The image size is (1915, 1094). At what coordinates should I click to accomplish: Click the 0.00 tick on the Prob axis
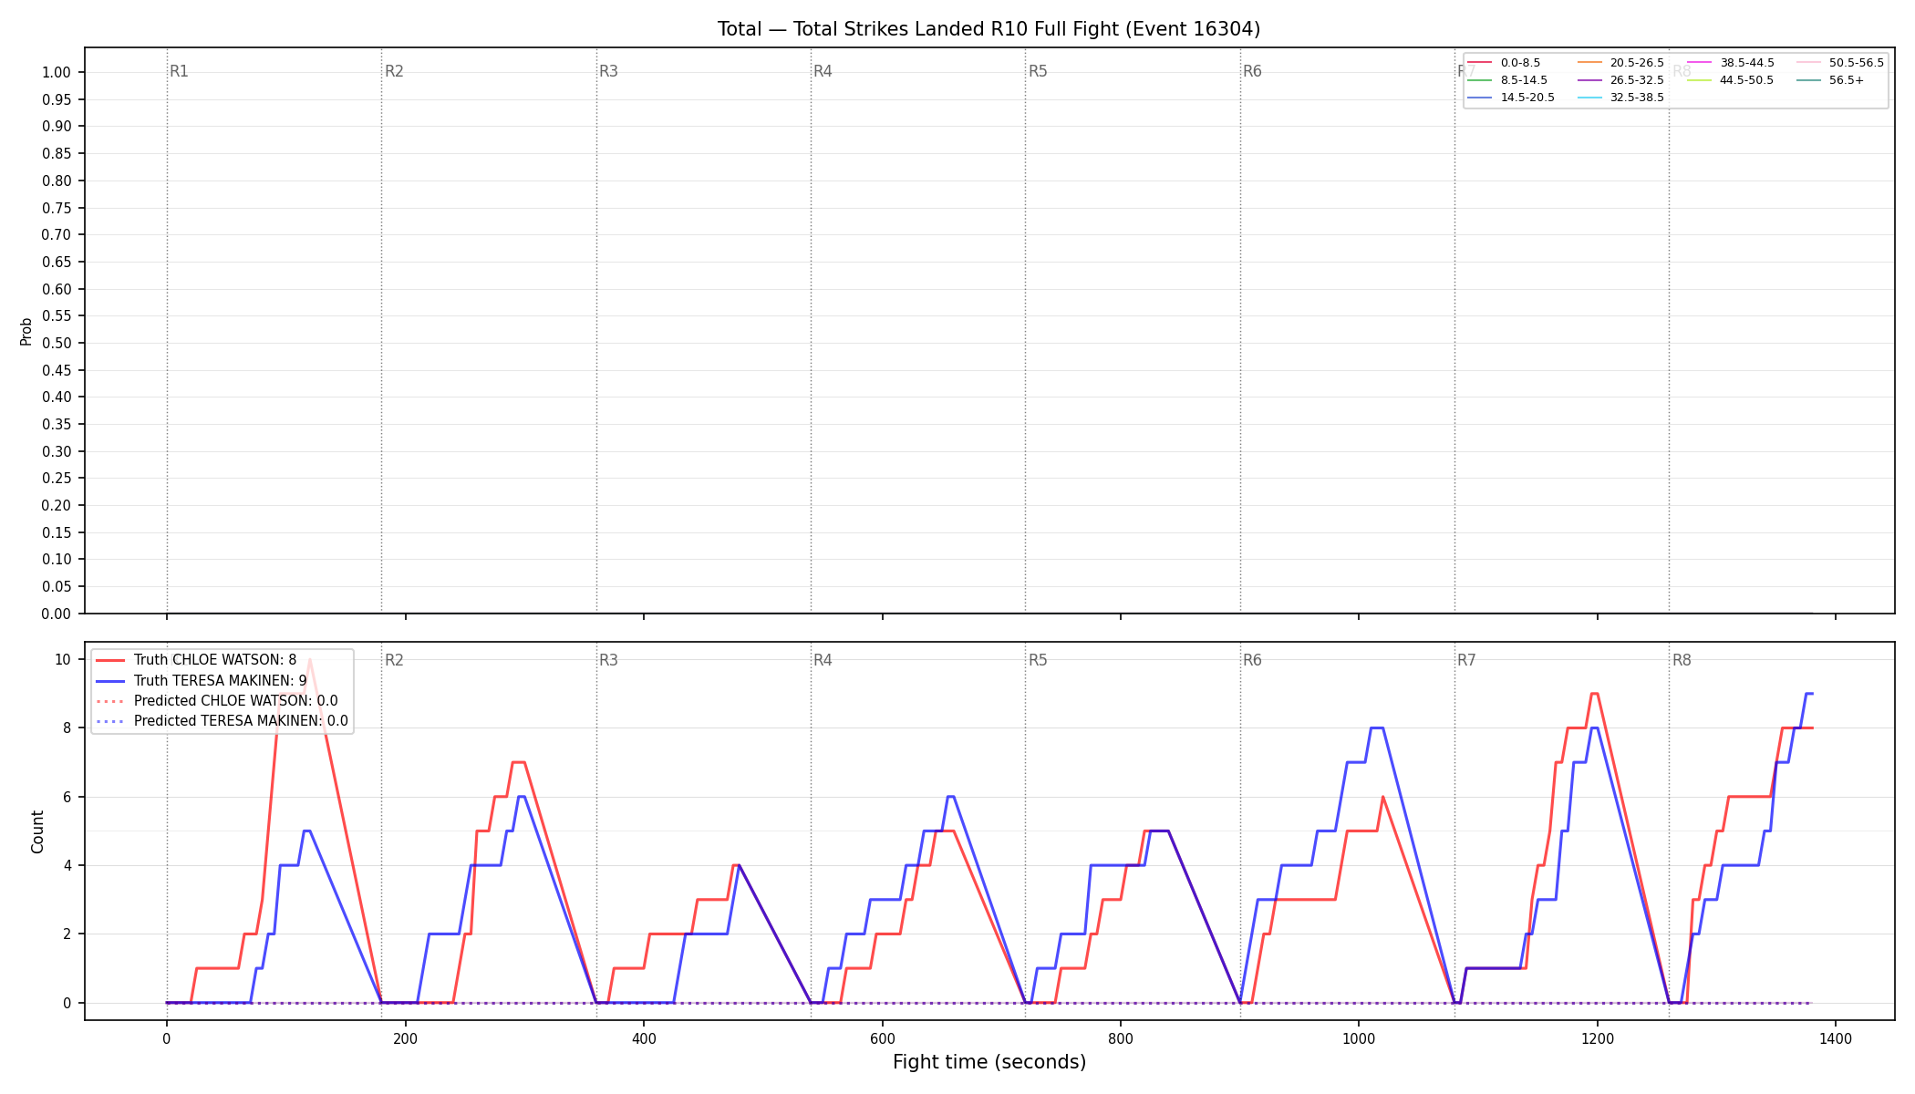(56, 614)
